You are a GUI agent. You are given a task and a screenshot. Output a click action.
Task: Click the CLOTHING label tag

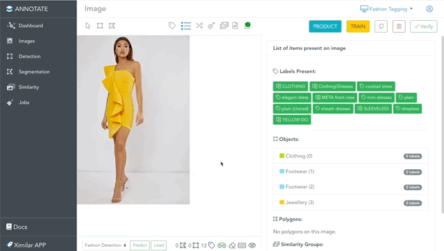coord(291,86)
